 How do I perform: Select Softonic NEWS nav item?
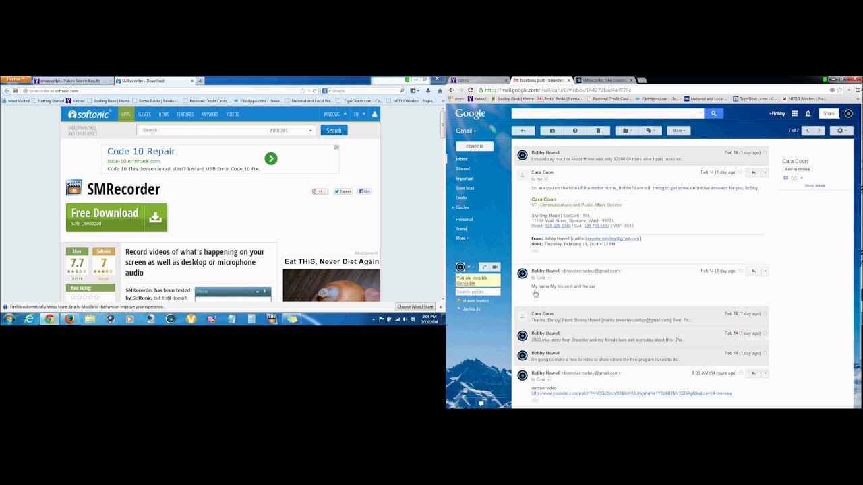[164, 115]
